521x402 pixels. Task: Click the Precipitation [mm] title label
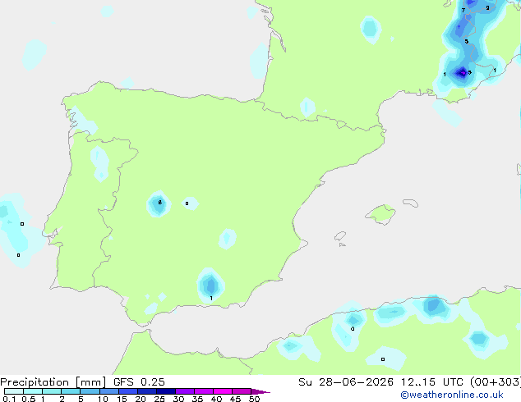click(53, 382)
